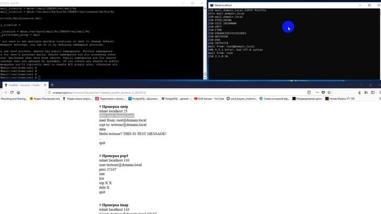Open a new Firefox tab

pyautogui.click(x=52, y=85)
